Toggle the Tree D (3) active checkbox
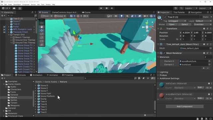Image resolution: width=213 pixels, height=120 pixels. [165, 17]
